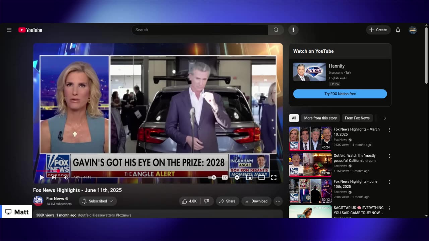Open Fox News Highlights June 10th title
The height and width of the screenshot is (241, 429).
pos(356,184)
